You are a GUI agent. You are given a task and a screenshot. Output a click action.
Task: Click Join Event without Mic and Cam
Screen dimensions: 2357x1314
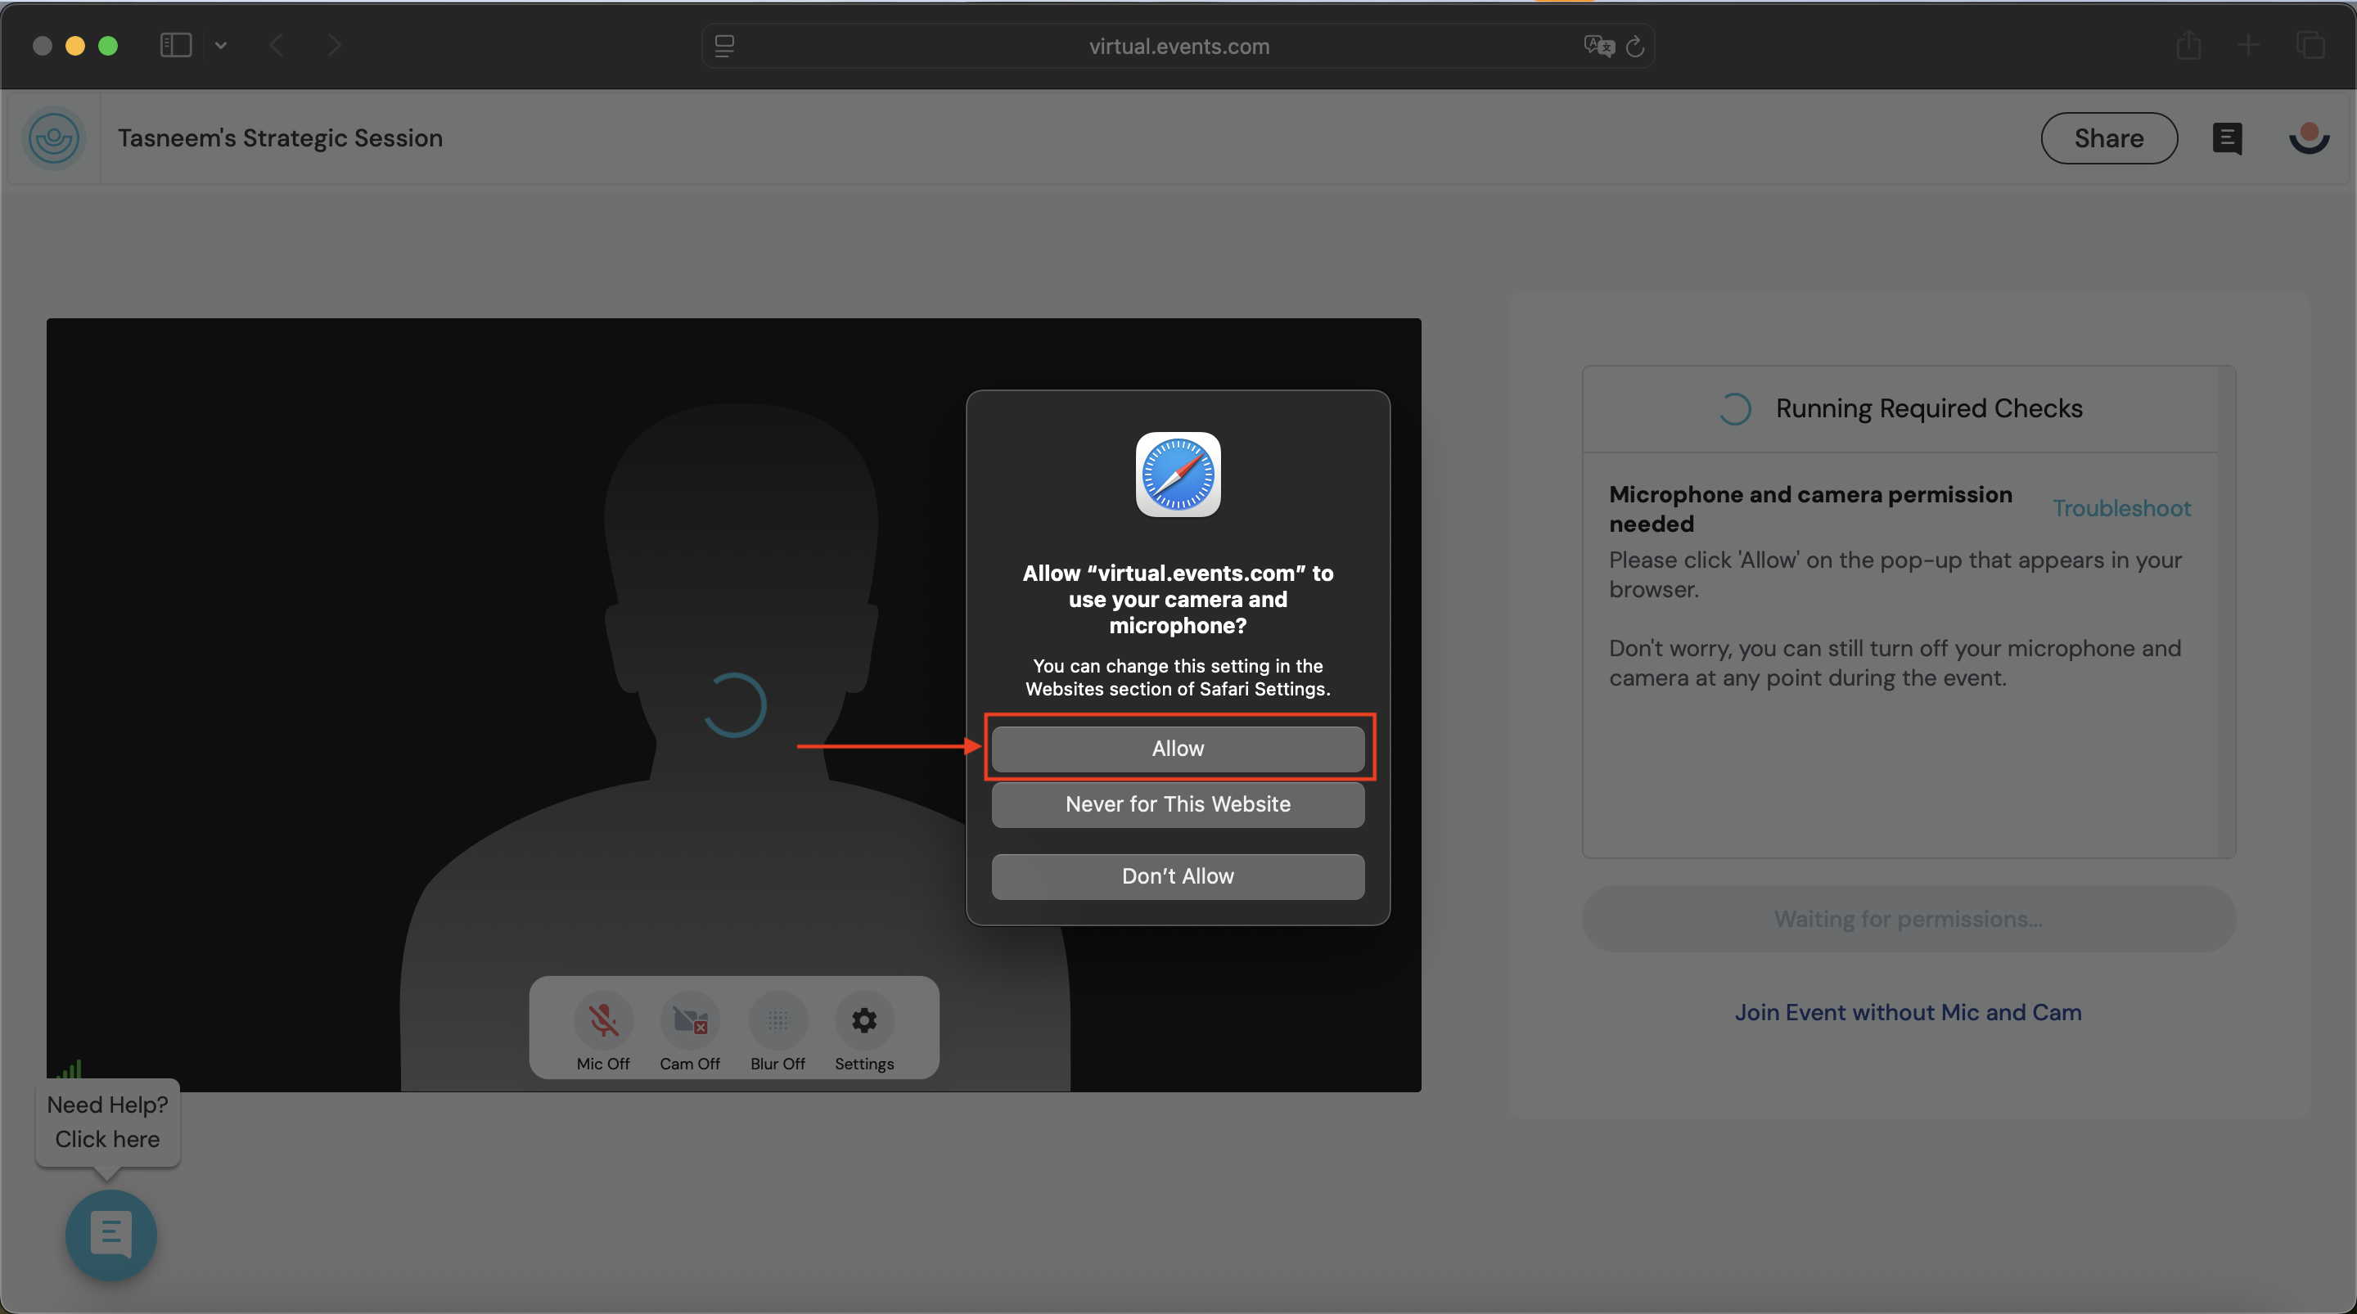tap(1908, 1012)
